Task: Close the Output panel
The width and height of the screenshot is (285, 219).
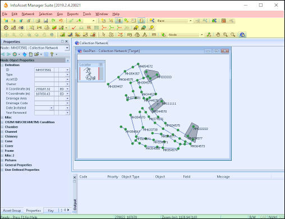Action: (x=75, y=177)
